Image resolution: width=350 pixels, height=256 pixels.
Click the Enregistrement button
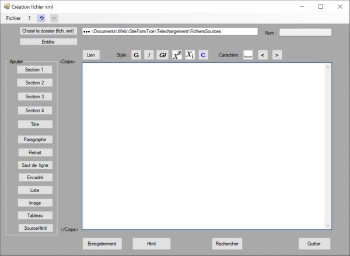[x=102, y=244]
